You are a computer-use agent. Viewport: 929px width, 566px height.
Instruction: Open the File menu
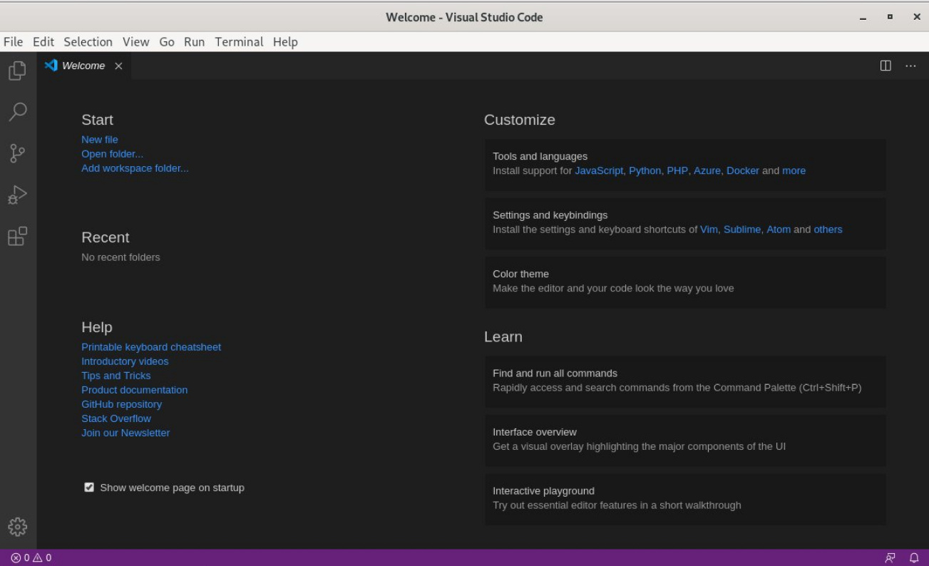click(x=13, y=42)
